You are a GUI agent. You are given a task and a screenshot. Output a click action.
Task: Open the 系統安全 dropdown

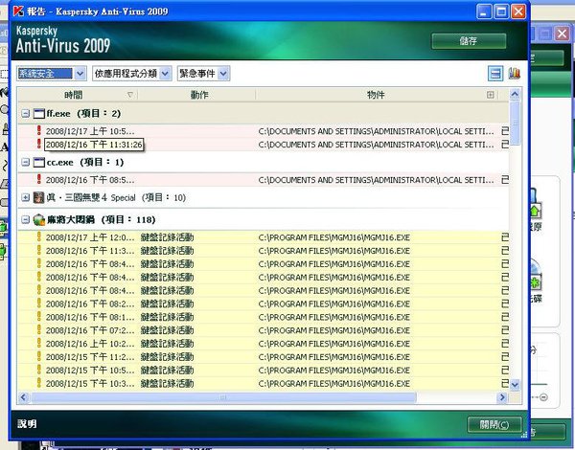[52, 74]
